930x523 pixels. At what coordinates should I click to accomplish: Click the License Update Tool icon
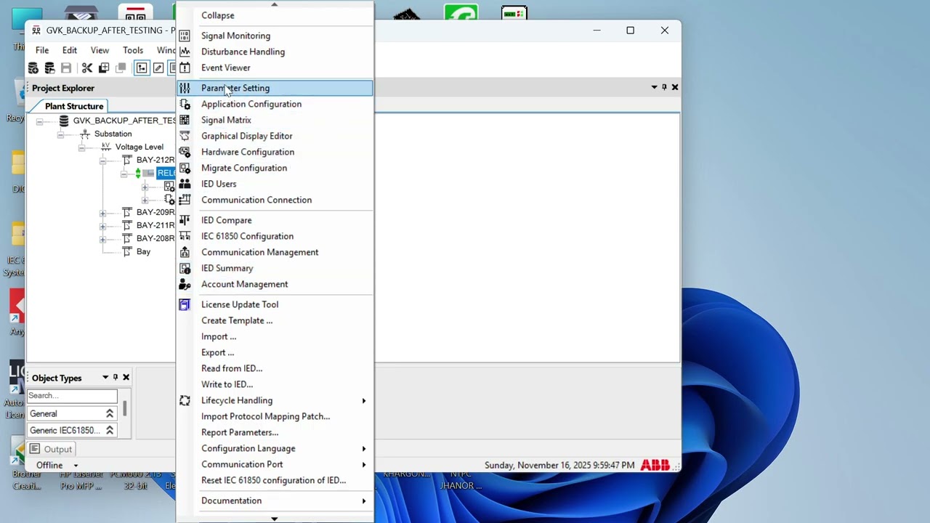(185, 304)
